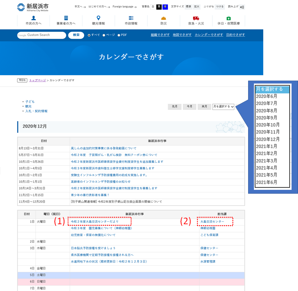
Task: Open 県外医療機関で定期予防接種 link
Action: coord(102,255)
